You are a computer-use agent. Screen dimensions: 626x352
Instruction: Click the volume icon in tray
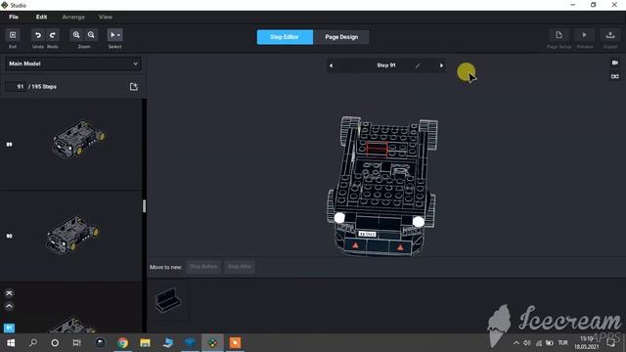point(527,343)
